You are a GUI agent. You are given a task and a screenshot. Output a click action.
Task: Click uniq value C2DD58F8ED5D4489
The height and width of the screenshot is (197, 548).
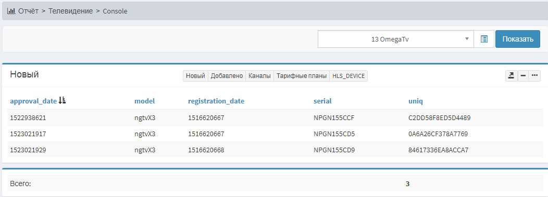pos(439,118)
